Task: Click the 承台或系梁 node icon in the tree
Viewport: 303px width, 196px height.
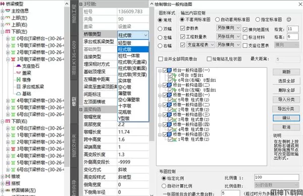Action: click(19, 87)
